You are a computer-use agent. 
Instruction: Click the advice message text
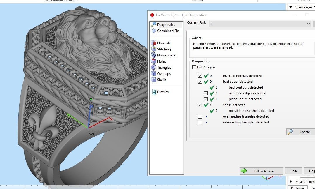(248, 46)
